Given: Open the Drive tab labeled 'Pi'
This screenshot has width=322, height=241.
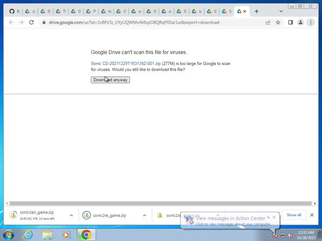Looking at the screenshot, I should (91, 11).
